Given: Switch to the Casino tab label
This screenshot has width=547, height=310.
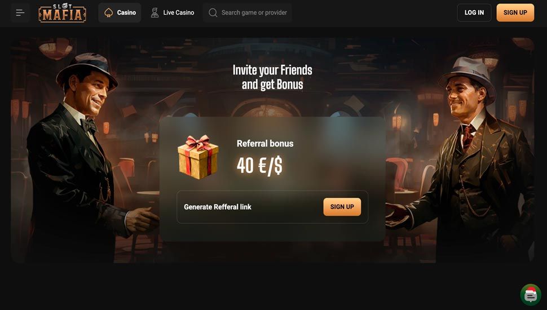Looking at the screenshot, I should [x=126, y=12].
